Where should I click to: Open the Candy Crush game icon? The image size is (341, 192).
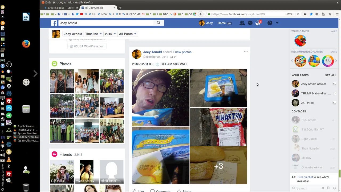pos(300,41)
